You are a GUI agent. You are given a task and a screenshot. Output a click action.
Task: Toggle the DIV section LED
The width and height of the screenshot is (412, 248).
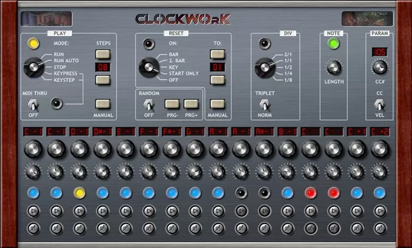click(265, 44)
